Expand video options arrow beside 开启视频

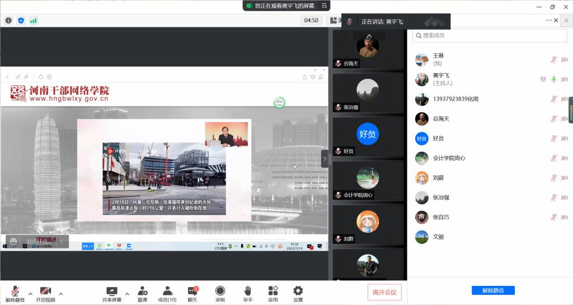tap(60, 293)
